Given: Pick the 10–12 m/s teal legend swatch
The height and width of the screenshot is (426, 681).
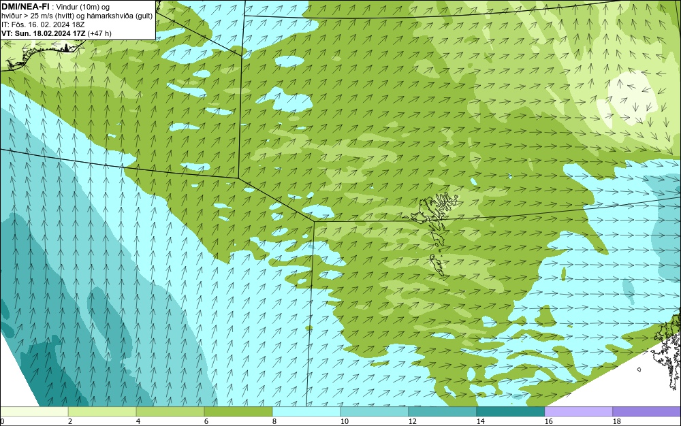Looking at the screenshot, I should click(x=375, y=411).
